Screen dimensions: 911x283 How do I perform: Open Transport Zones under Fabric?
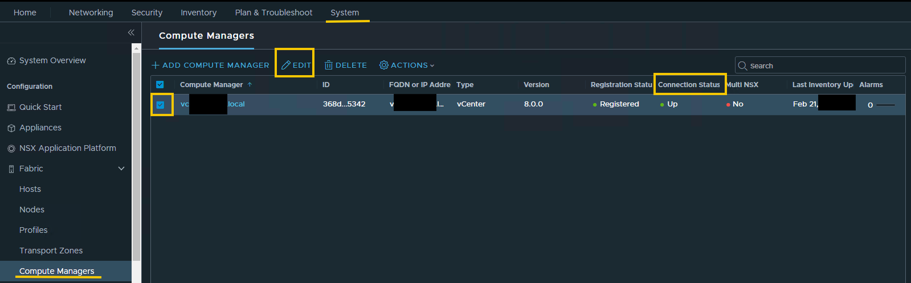(51, 251)
